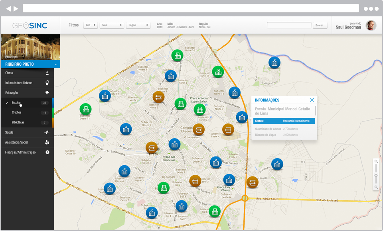This screenshot has height=231, width=383.
Task: Expand the Educação menu item
Action: pyautogui.click(x=28, y=93)
